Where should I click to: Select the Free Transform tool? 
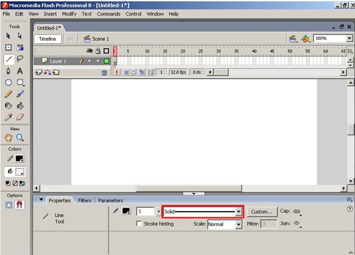click(8, 47)
